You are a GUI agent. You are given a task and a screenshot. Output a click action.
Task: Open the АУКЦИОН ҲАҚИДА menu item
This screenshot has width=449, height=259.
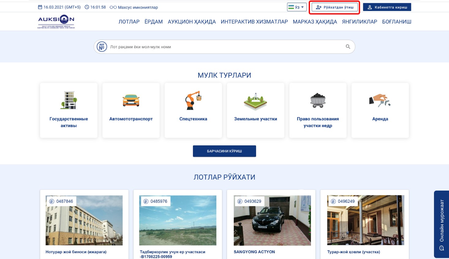(192, 22)
